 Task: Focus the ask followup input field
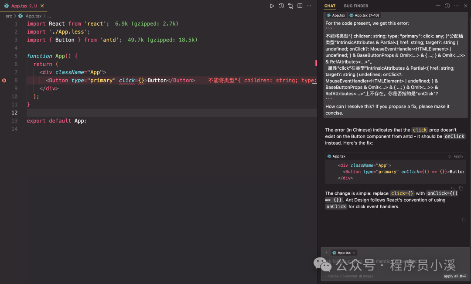[x=395, y=261]
